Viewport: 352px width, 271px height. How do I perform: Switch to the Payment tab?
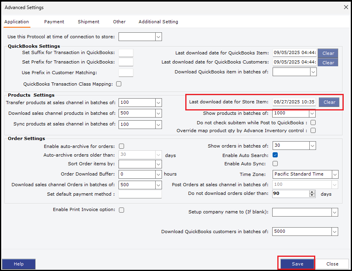(54, 22)
